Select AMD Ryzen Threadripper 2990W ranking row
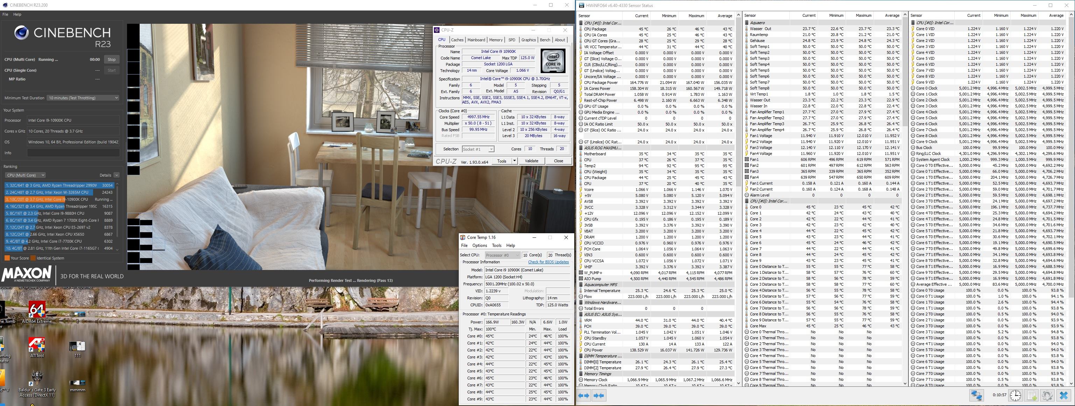The width and height of the screenshot is (1075, 406). [59, 185]
